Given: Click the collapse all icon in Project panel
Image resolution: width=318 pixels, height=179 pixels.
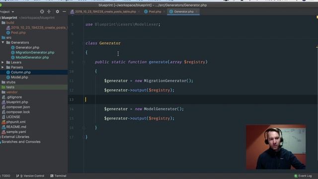Looking at the screenshot, I should pos(49,11).
